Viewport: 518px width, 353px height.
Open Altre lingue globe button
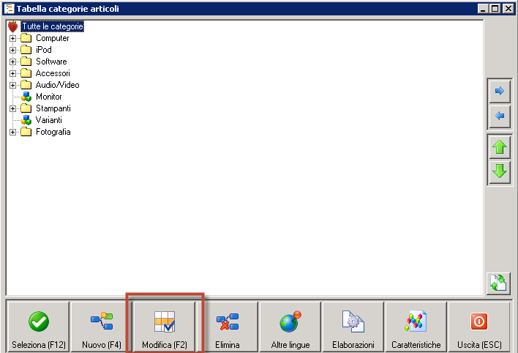point(290,327)
